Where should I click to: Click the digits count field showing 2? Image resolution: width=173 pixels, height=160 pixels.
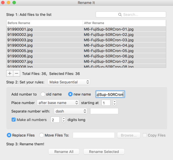click(55, 120)
